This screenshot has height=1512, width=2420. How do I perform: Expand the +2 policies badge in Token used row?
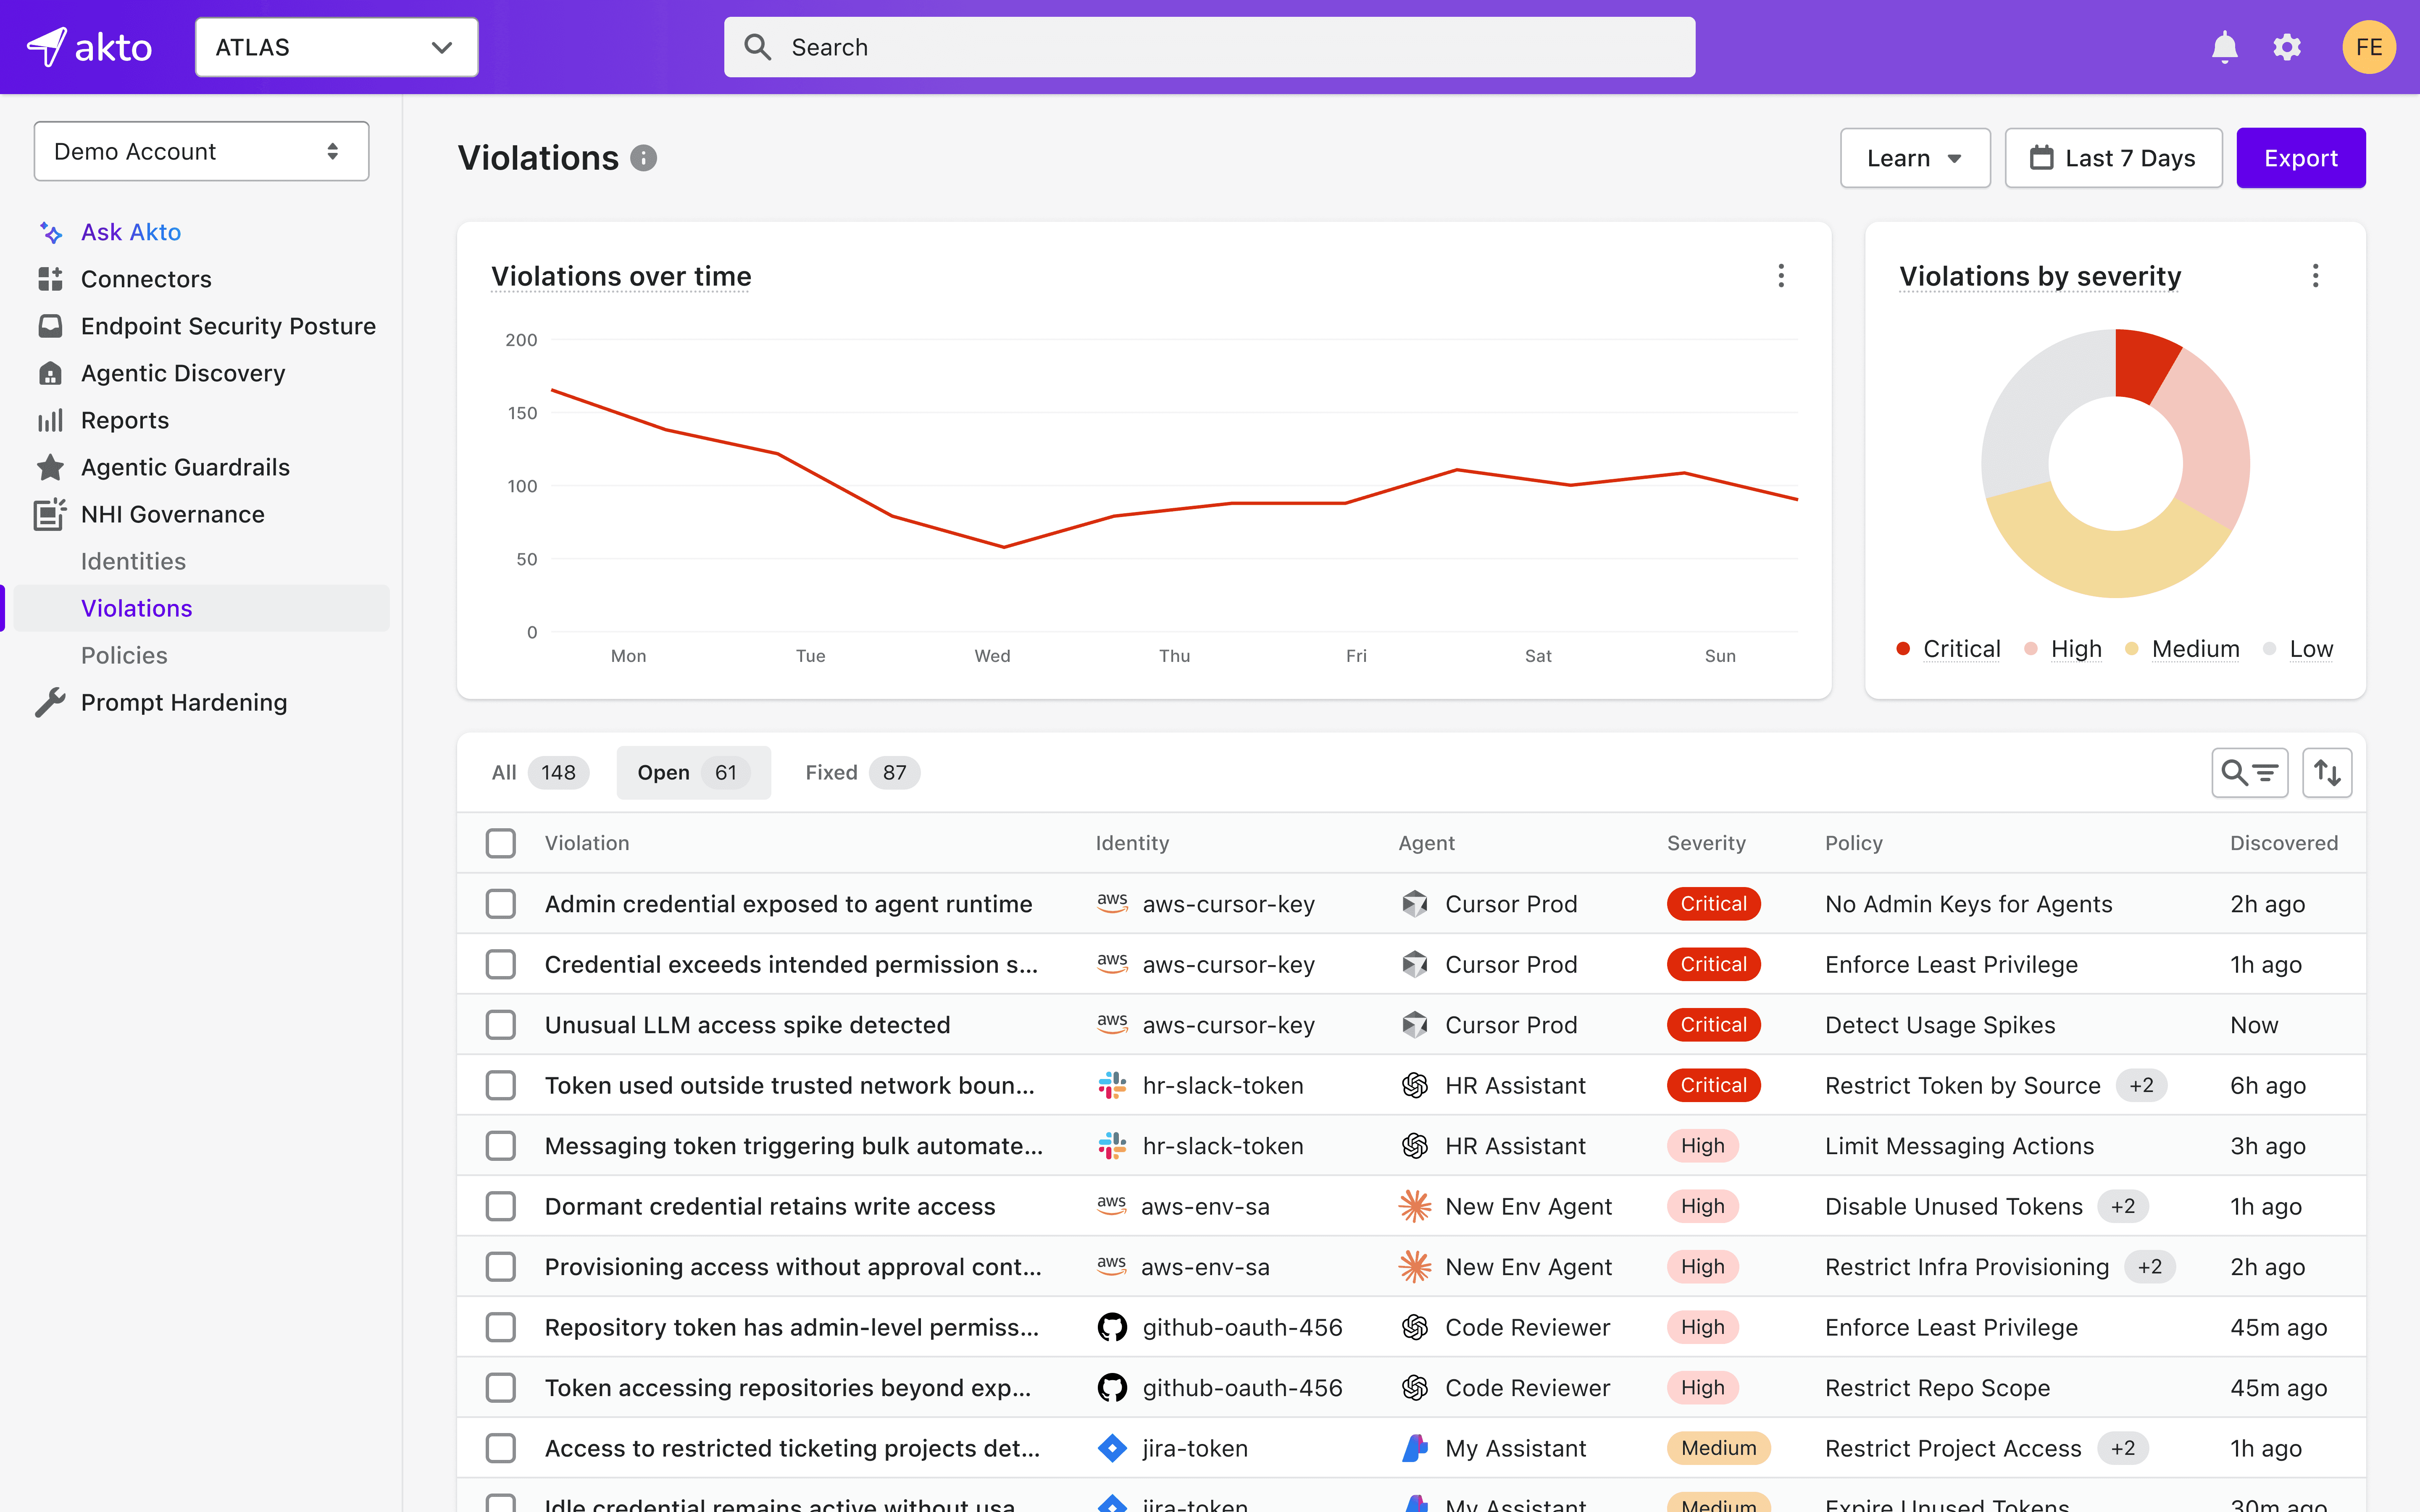[x=2141, y=1085]
